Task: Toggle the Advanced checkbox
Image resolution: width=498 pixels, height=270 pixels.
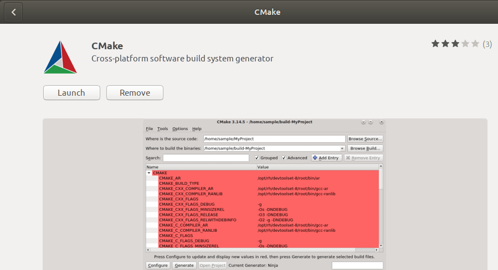Action: pos(284,158)
